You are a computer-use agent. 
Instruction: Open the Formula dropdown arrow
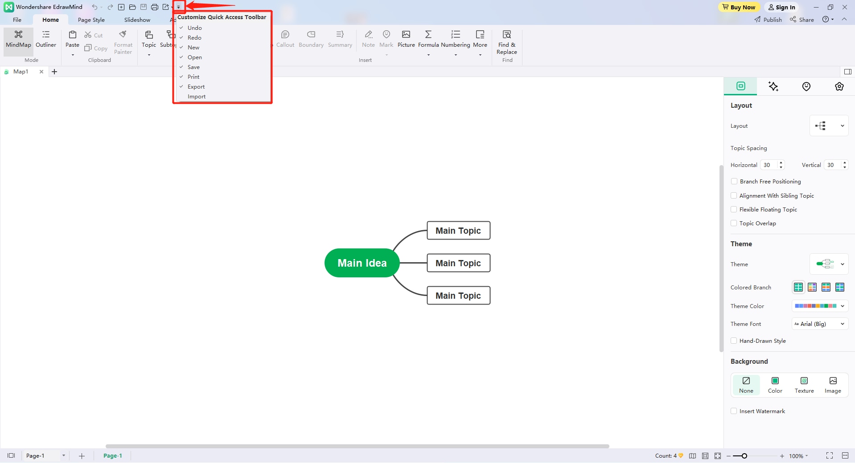(x=428, y=55)
